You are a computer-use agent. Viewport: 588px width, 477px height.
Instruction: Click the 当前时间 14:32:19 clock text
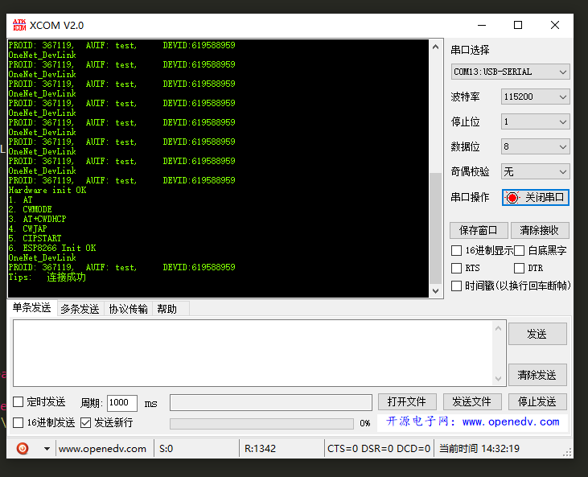(x=479, y=449)
